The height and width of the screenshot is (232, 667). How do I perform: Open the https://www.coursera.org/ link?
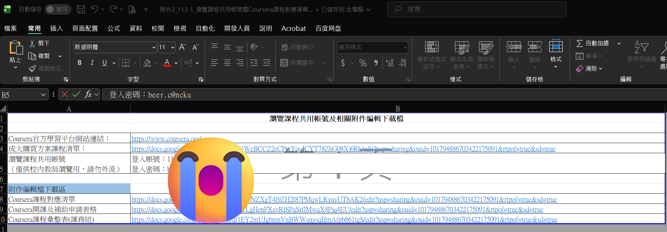pyautogui.click(x=167, y=139)
